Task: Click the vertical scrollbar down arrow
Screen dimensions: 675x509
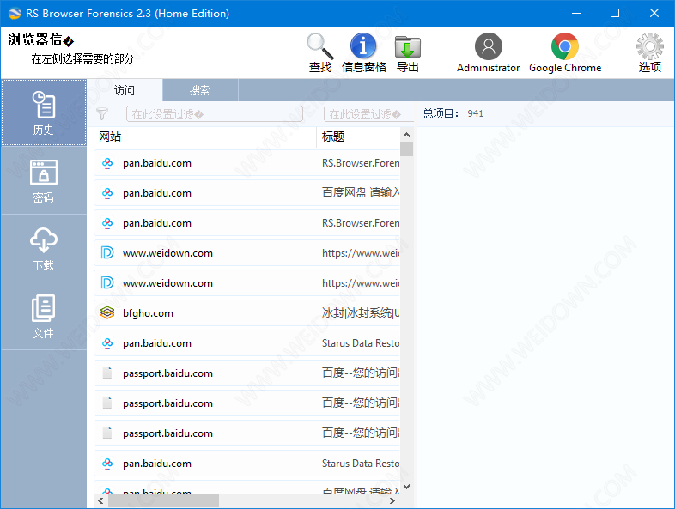Action: click(406, 487)
